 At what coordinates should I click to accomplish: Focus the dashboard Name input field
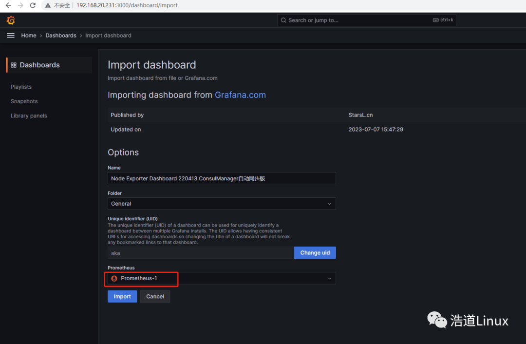[x=222, y=178]
